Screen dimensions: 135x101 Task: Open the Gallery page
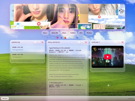(73, 33)
